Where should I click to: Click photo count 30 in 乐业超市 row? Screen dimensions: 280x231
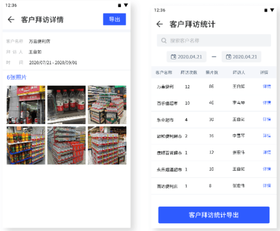tap(211, 119)
